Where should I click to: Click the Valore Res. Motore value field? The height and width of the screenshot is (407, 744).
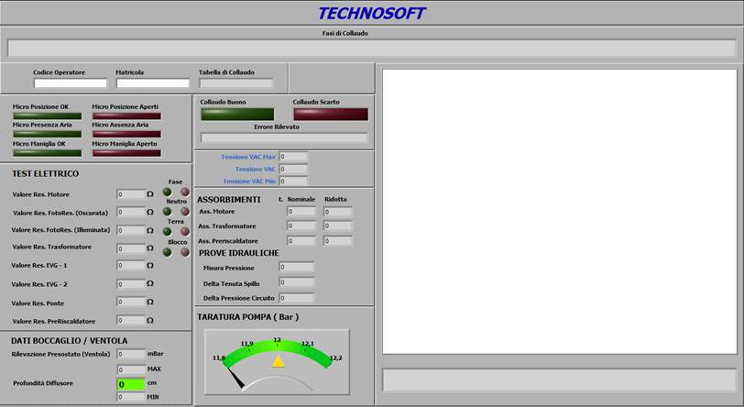131,194
